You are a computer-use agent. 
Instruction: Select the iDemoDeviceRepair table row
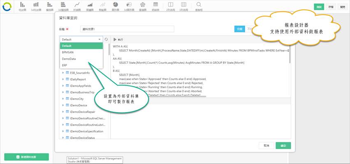[x=83, y=112]
